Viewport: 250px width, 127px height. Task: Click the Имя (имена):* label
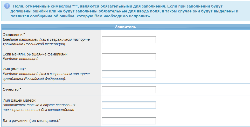click(15, 69)
